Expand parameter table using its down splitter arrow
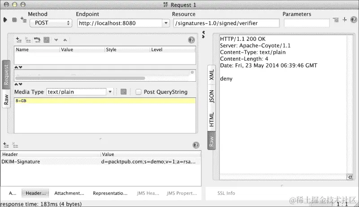 [x=20, y=67]
